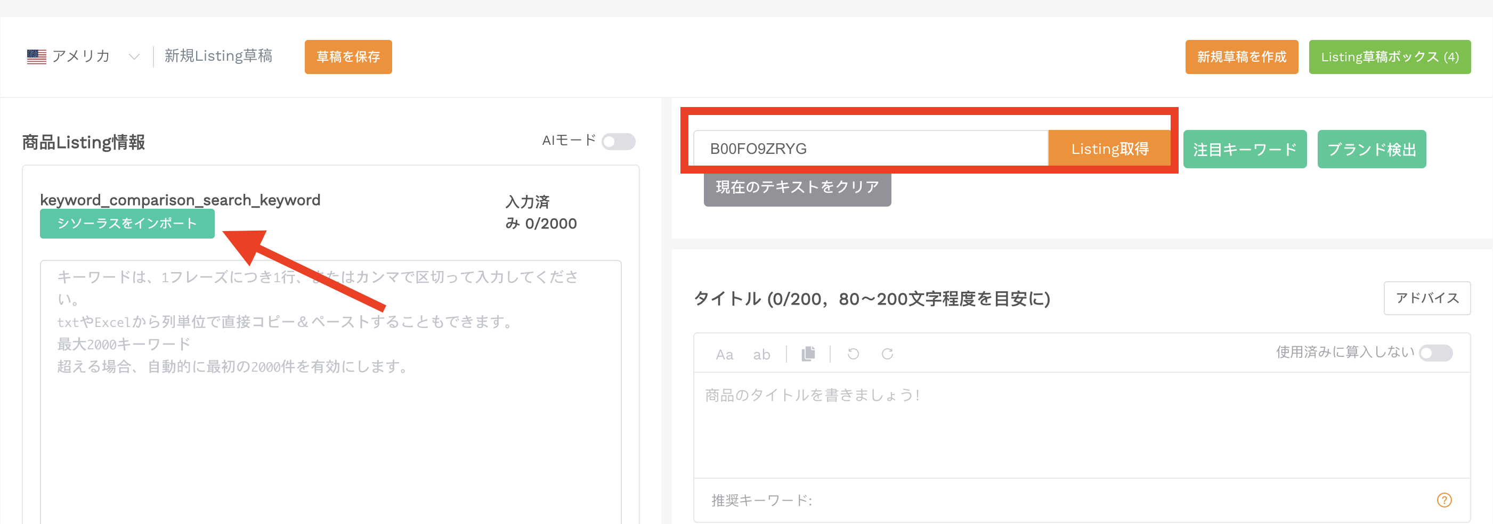Click シソーラスをインポート button

pyautogui.click(x=127, y=224)
